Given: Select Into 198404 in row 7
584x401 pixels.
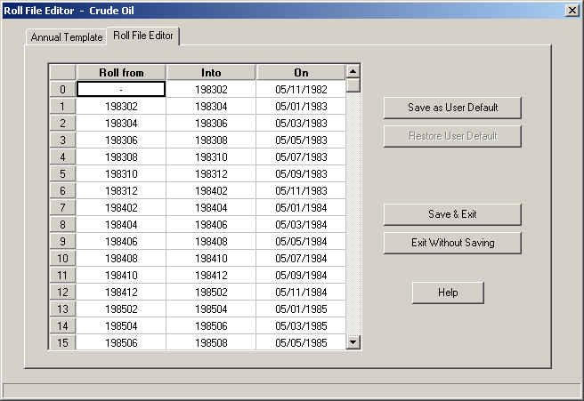Looking at the screenshot, I should [x=211, y=207].
